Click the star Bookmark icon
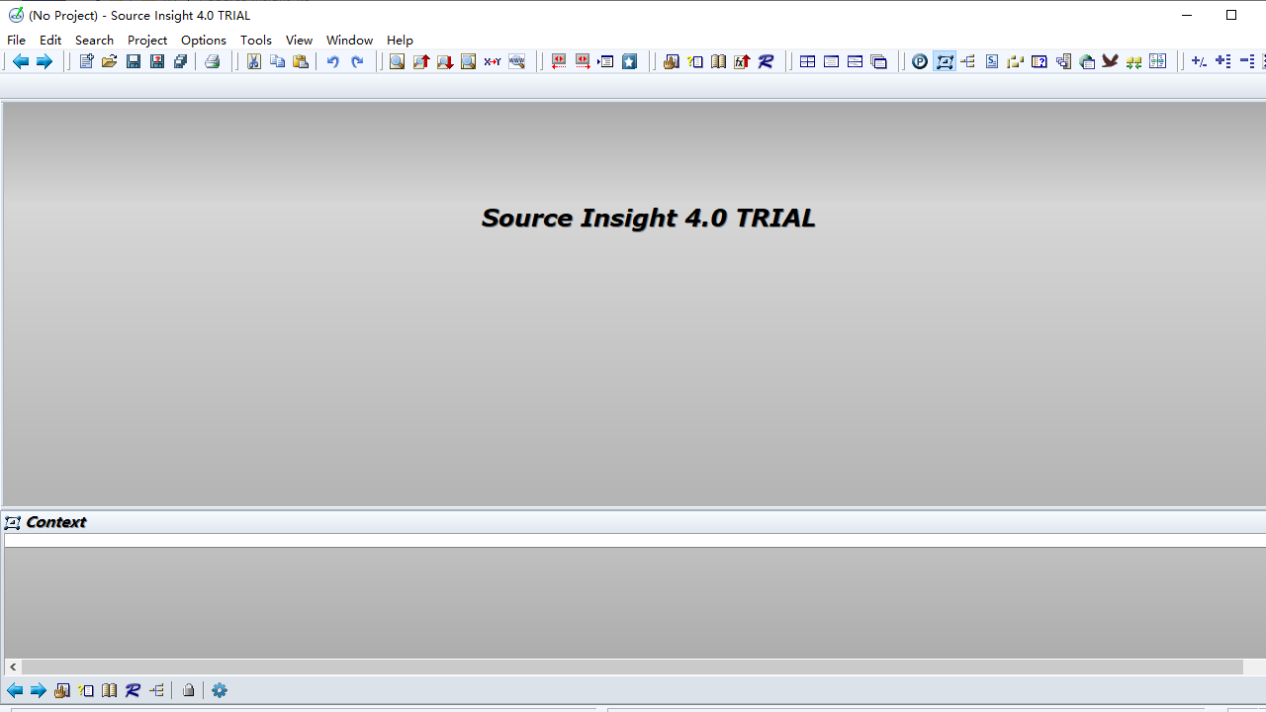Image resolution: width=1266 pixels, height=712 pixels. tap(630, 61)
